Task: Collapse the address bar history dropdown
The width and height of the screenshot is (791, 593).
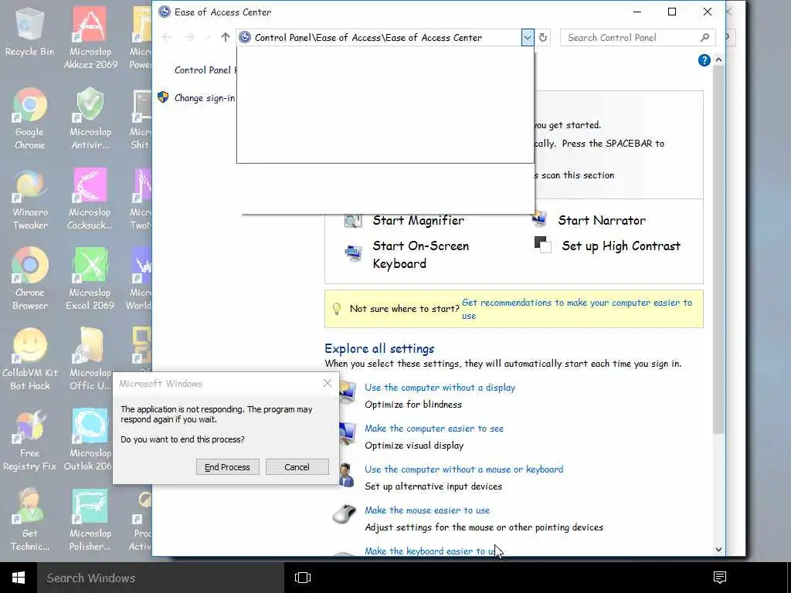Action: point(527,37)
